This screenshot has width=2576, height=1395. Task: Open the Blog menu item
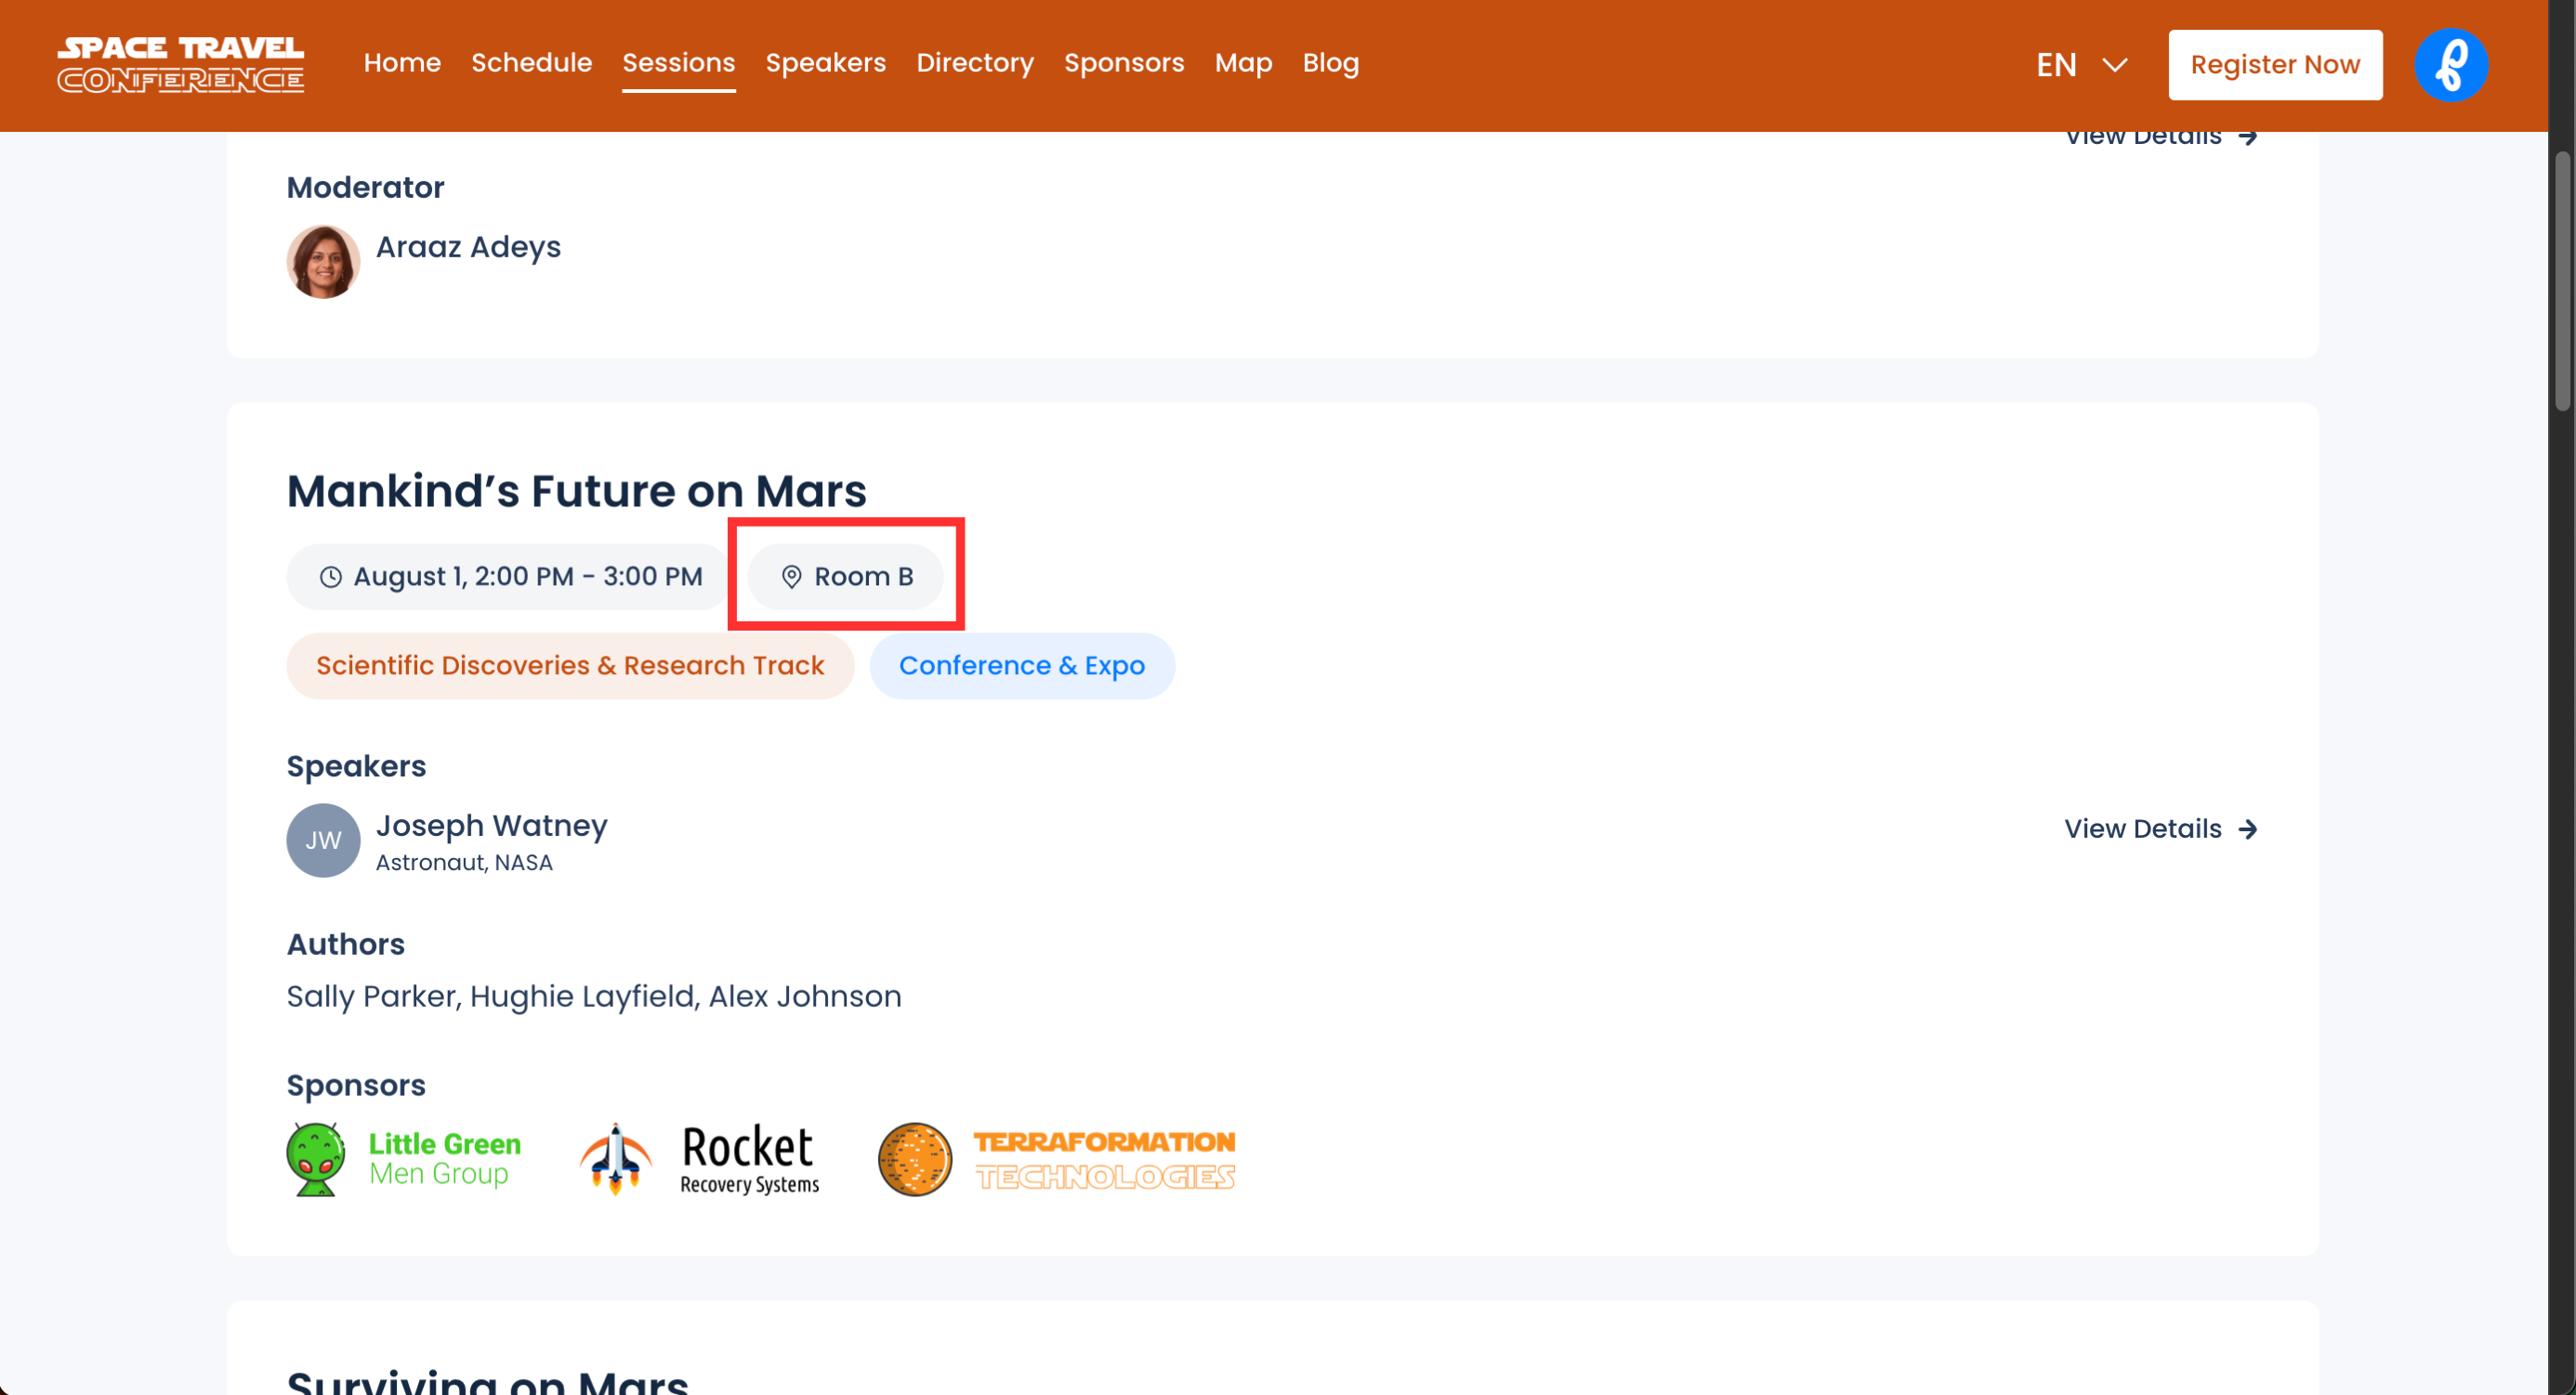click(1331, 63)
